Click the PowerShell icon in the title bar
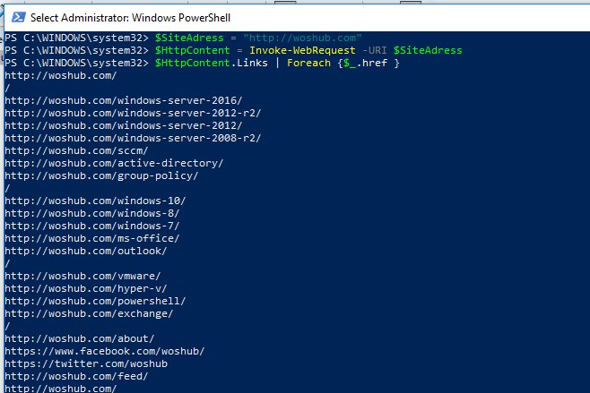The height and width of the screenshot is (393, 590). [14, 18]
